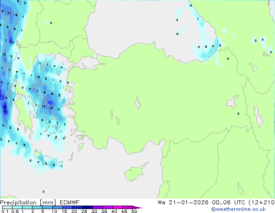Click the weatheronline.co.uk link

[x=238, y=209]
